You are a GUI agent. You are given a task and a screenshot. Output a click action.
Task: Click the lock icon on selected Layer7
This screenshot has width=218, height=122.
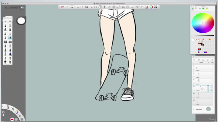(x=211, y=90)
